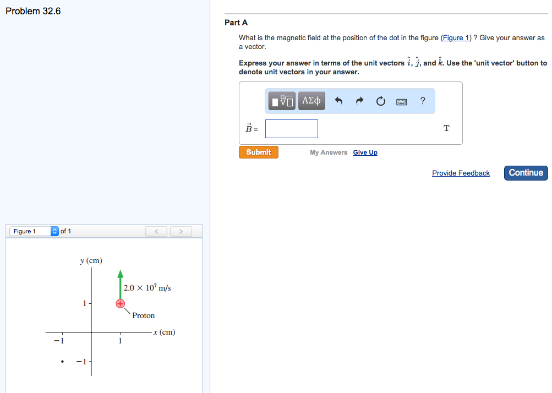The height and width of the screenshot is (393, 552).
Task: Open the Figure 1 hyperlink in the problem text
Action: pyautogui.click(x=456, y=37)
